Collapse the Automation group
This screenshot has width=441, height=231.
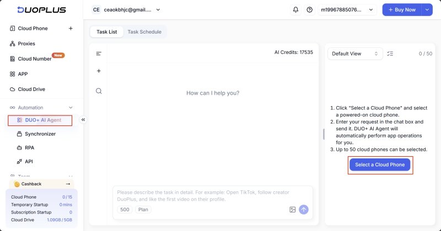click(71, 107)
